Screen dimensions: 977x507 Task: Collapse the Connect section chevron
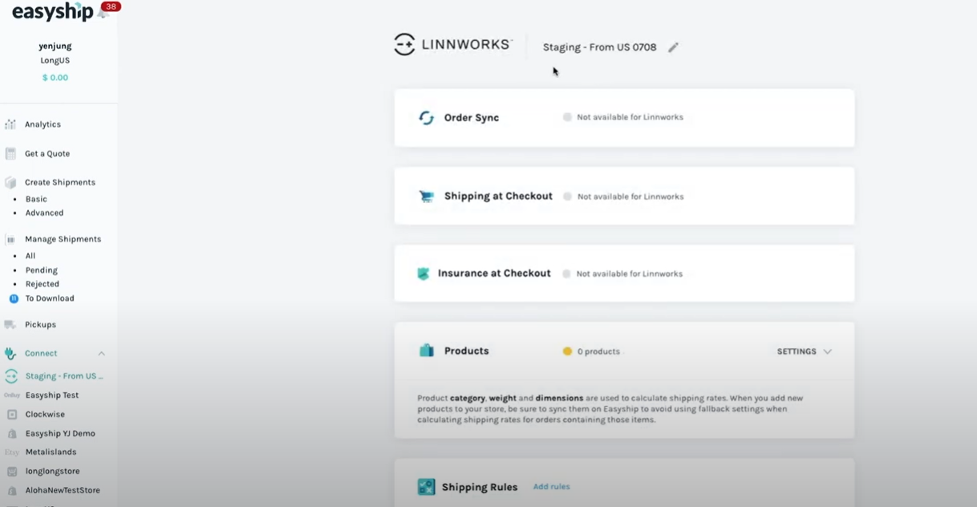[102, 354]
